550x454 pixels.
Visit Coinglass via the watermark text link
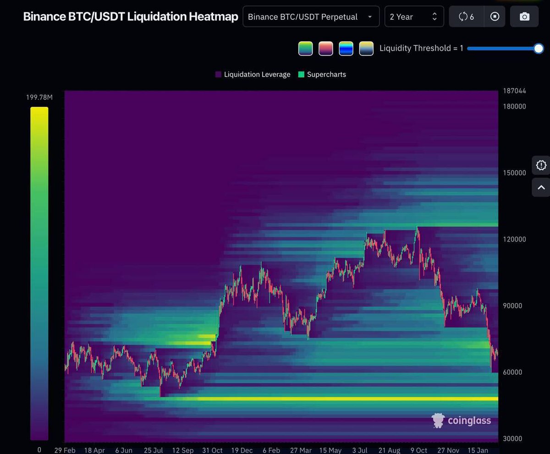click(x=469, y=420)
